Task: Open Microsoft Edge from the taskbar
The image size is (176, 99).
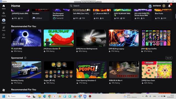Action: click(45, 96)
